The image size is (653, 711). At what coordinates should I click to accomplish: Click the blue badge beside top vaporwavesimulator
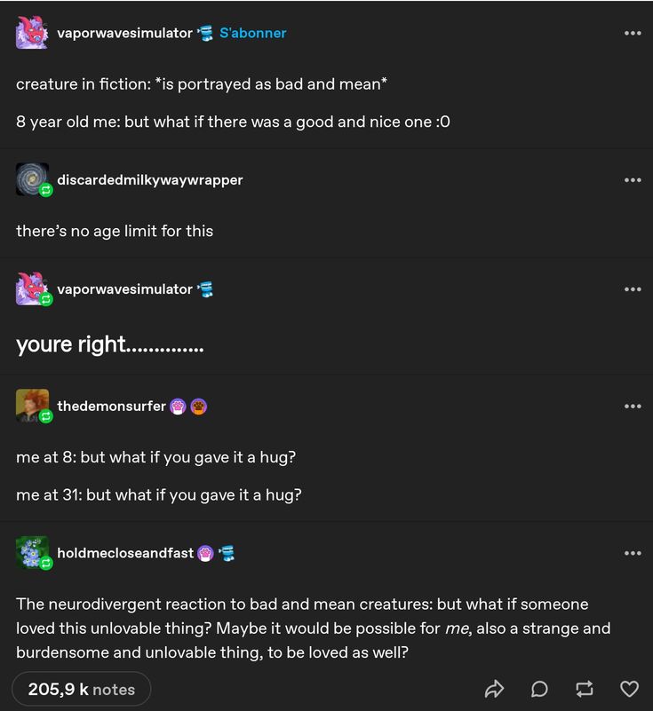pyautogui.click(x=205, y=33)
